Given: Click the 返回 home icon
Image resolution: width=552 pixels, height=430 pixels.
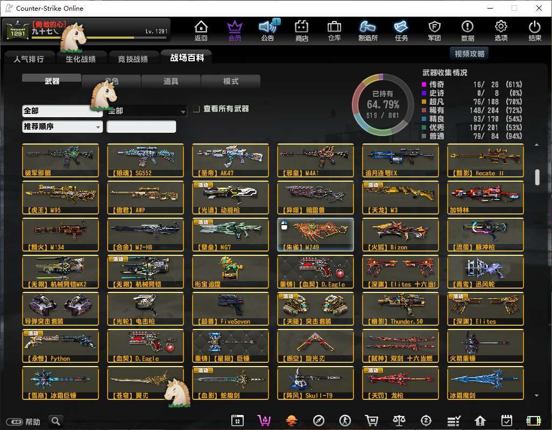Looking at the screenshot, I should pyautogui.click(x=201, y=30).
